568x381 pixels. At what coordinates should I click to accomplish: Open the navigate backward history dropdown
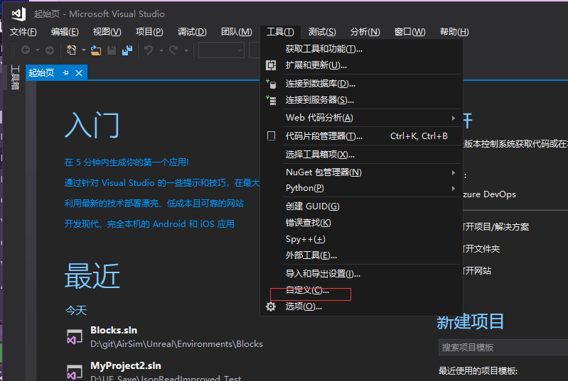pyautogui.click(x=37, y=50)
